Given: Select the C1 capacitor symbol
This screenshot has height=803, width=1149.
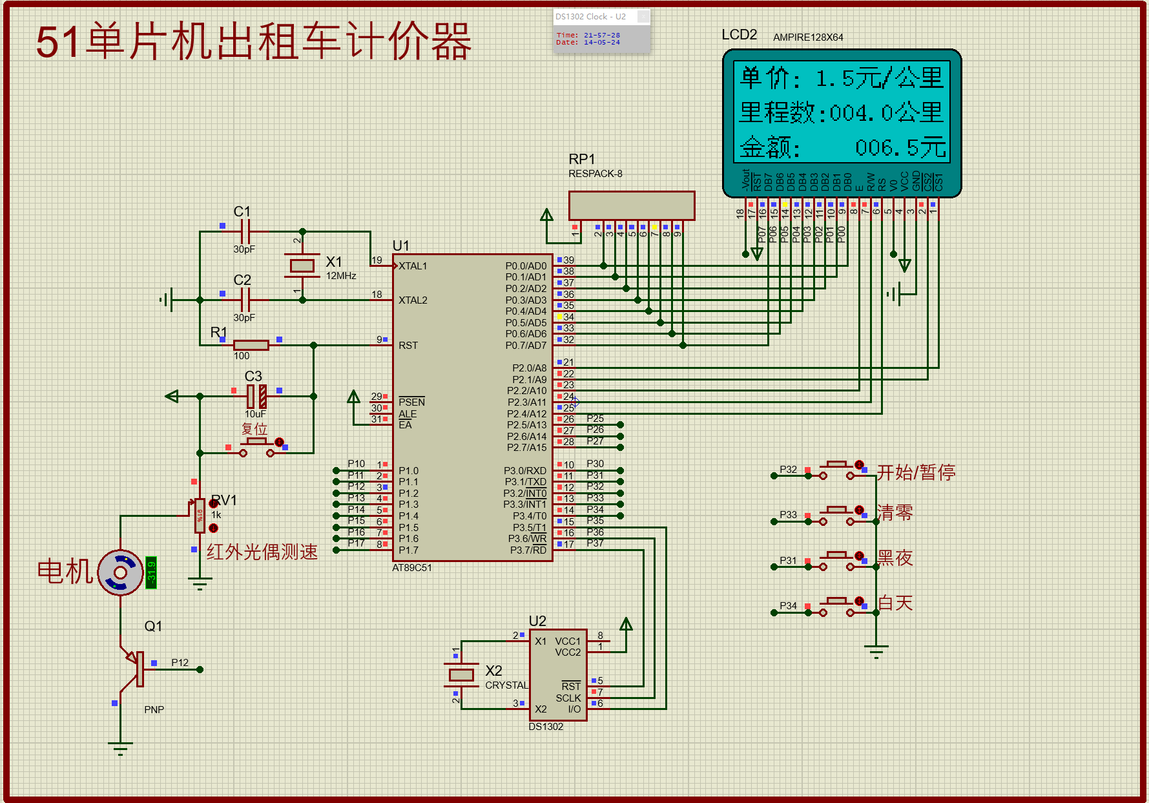Looking at the screenshot, I should point(245,231).
